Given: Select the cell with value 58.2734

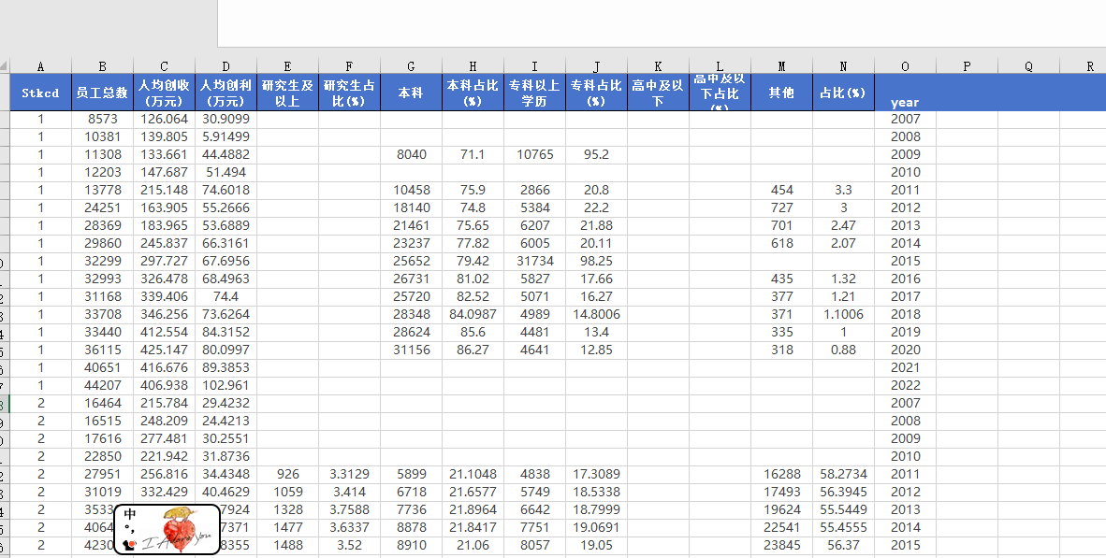Looking at the screenshot, I should tap(844, 474).
